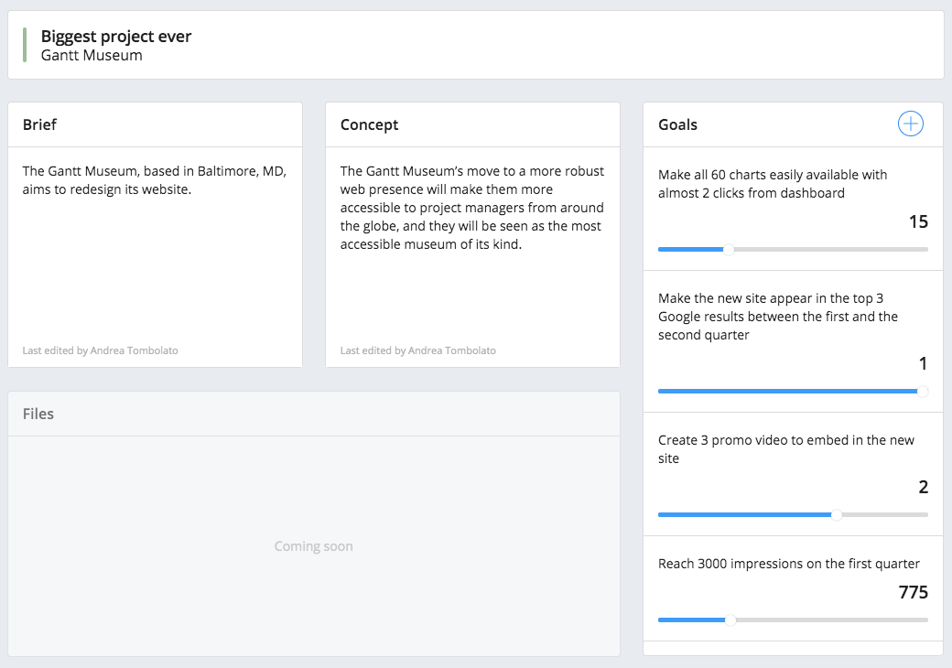
Task: Click the value 15 on the charts goal
Action: pos(918,221)
